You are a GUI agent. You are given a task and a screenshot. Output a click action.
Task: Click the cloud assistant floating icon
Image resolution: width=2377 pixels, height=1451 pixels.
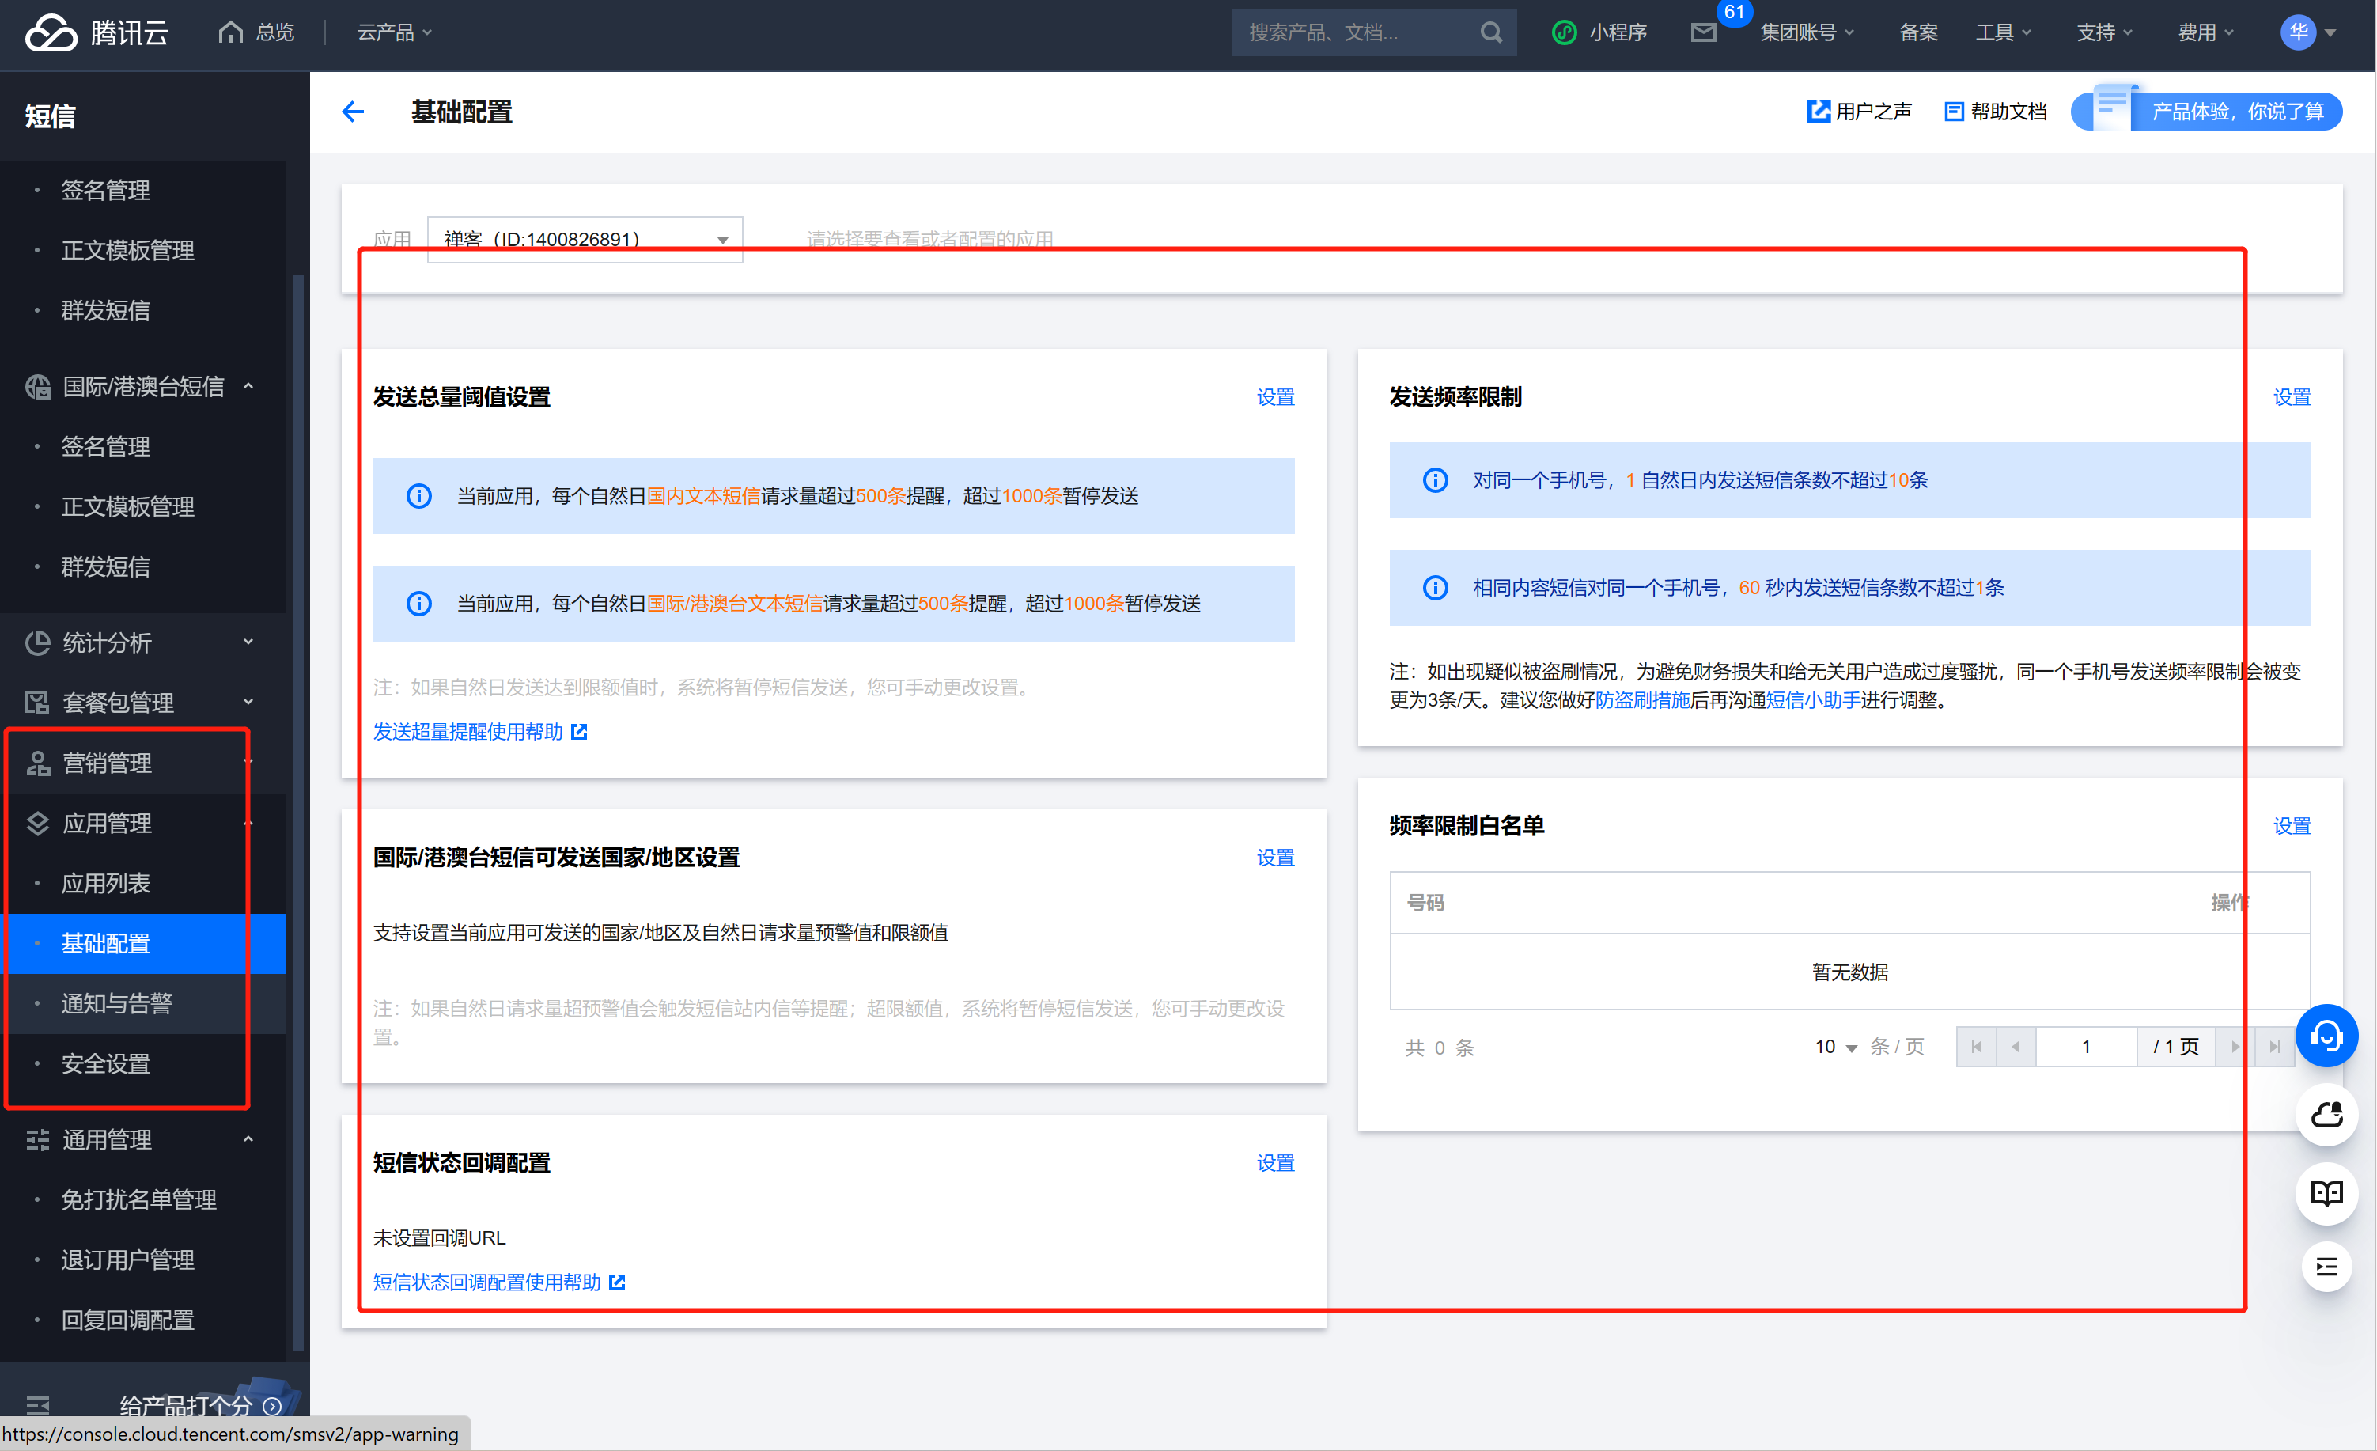click(2326, 1116)
